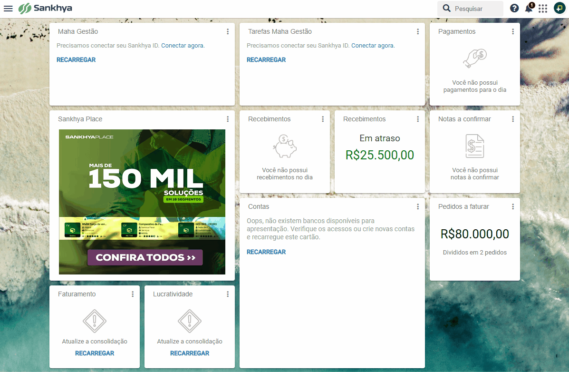This screenshot has width=569, height=372.
Task: Open Pedidos a faturar card options menu
Action: coord(513,207)
